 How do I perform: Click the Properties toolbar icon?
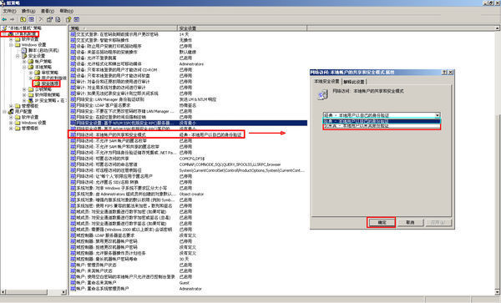pos(49,19)
